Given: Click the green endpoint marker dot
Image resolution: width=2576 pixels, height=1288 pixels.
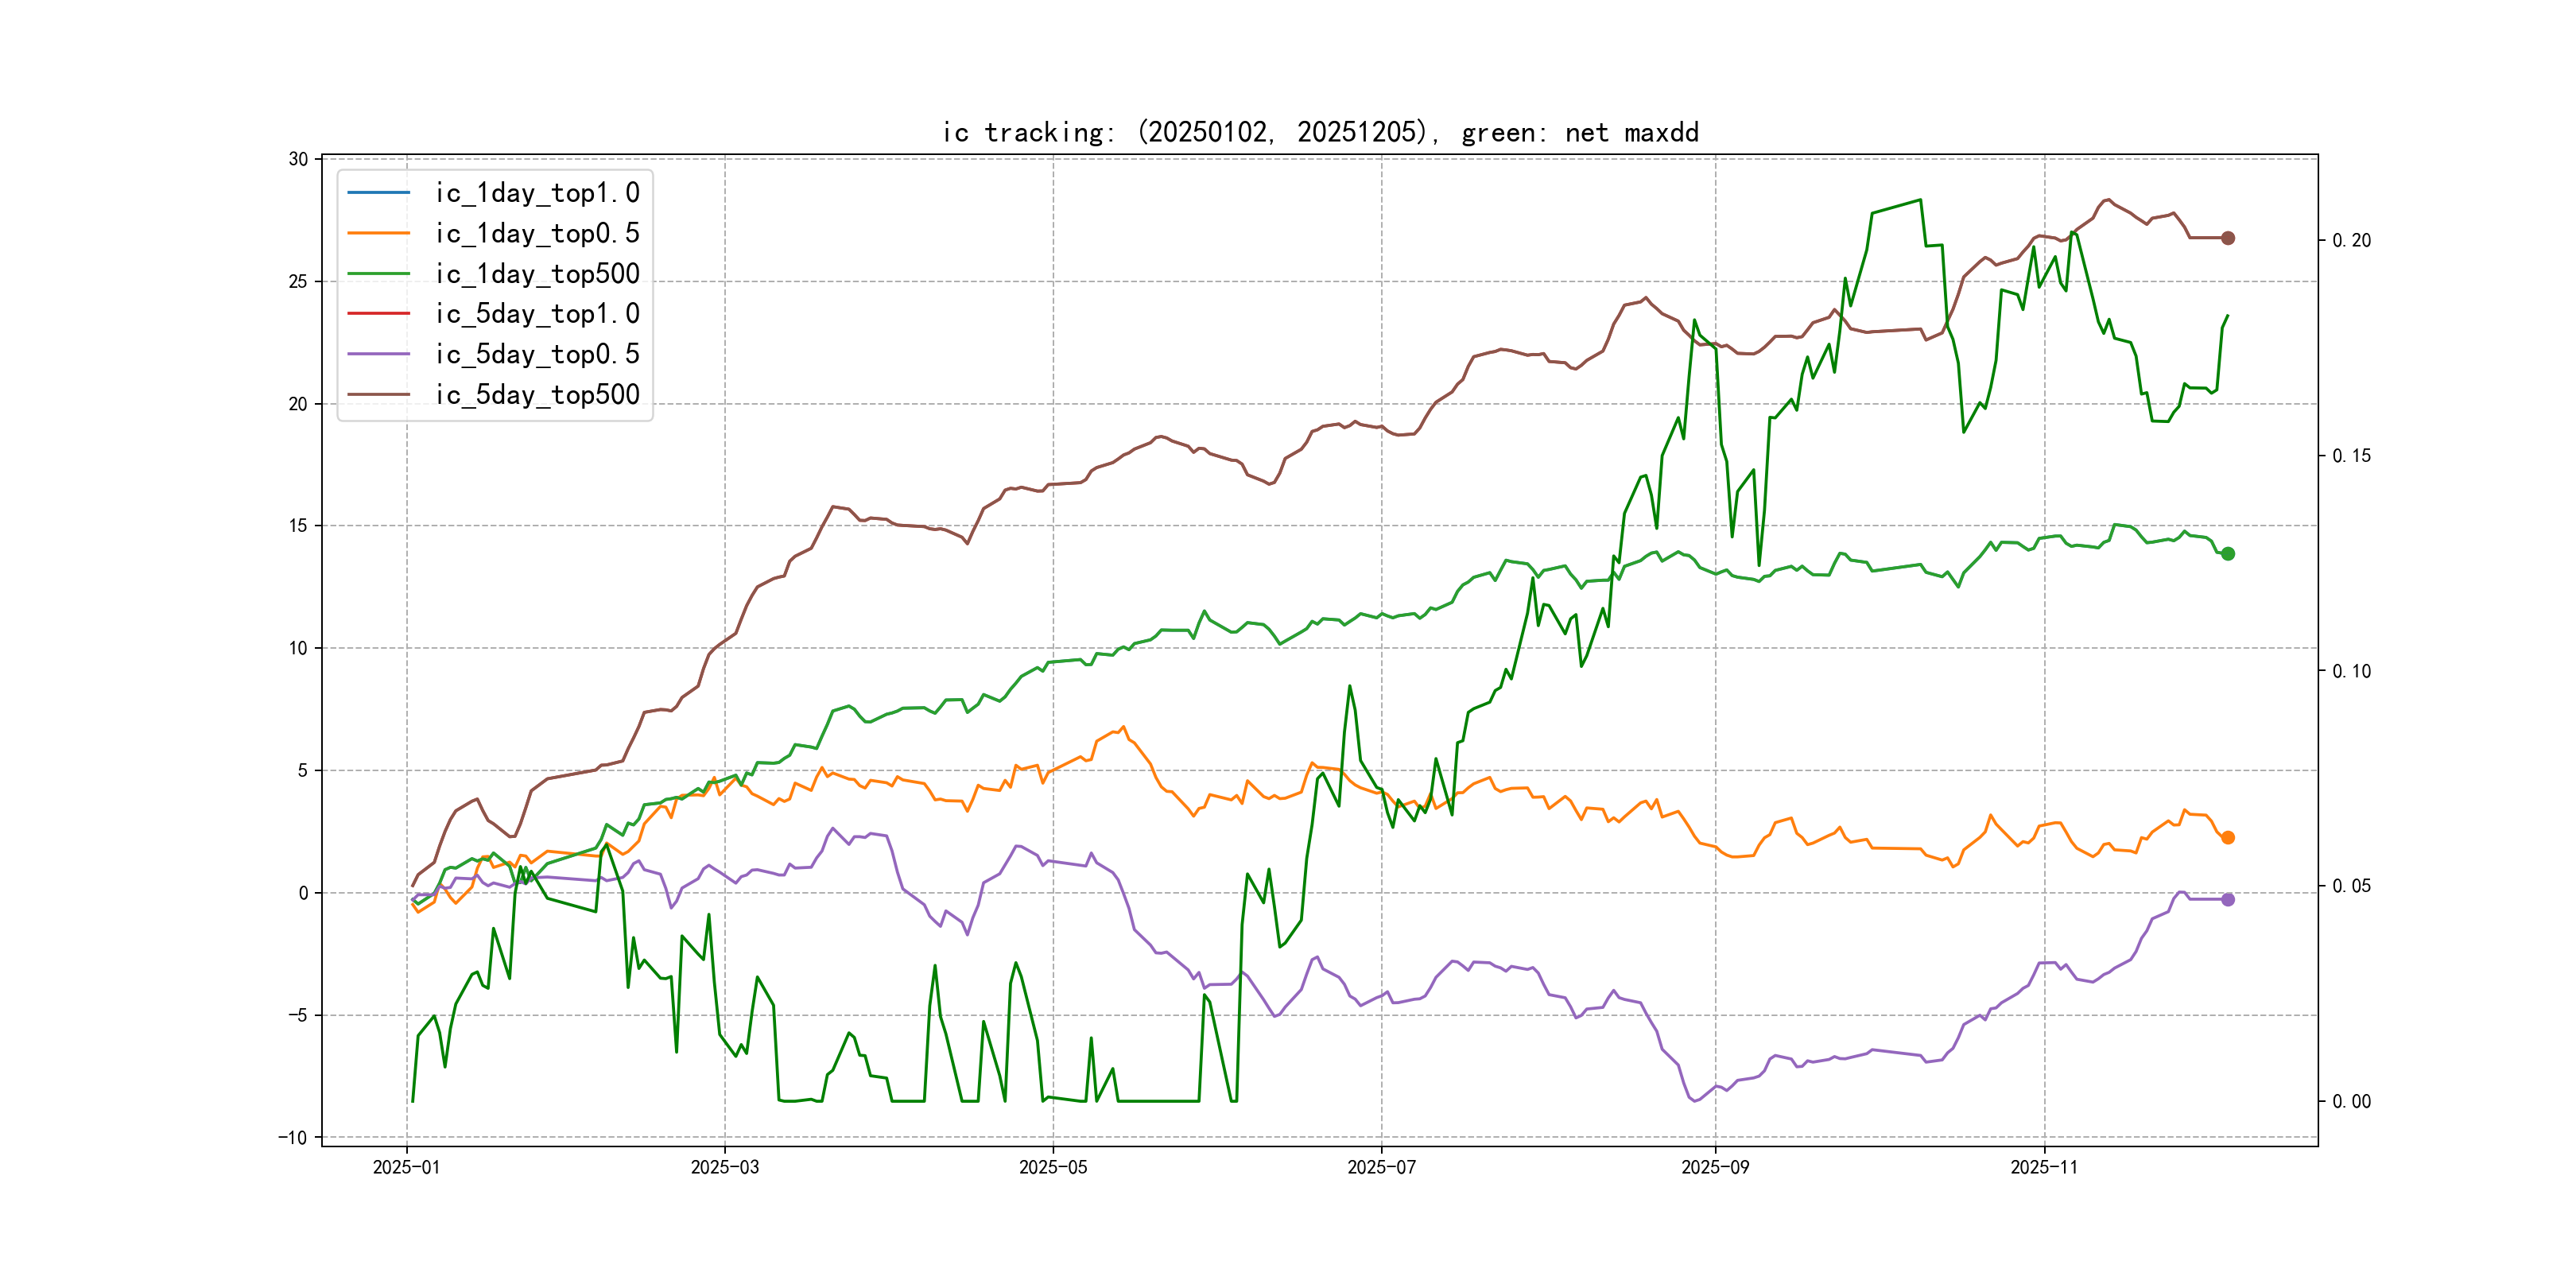Looking at the screenshot, I should (2227, 554).
